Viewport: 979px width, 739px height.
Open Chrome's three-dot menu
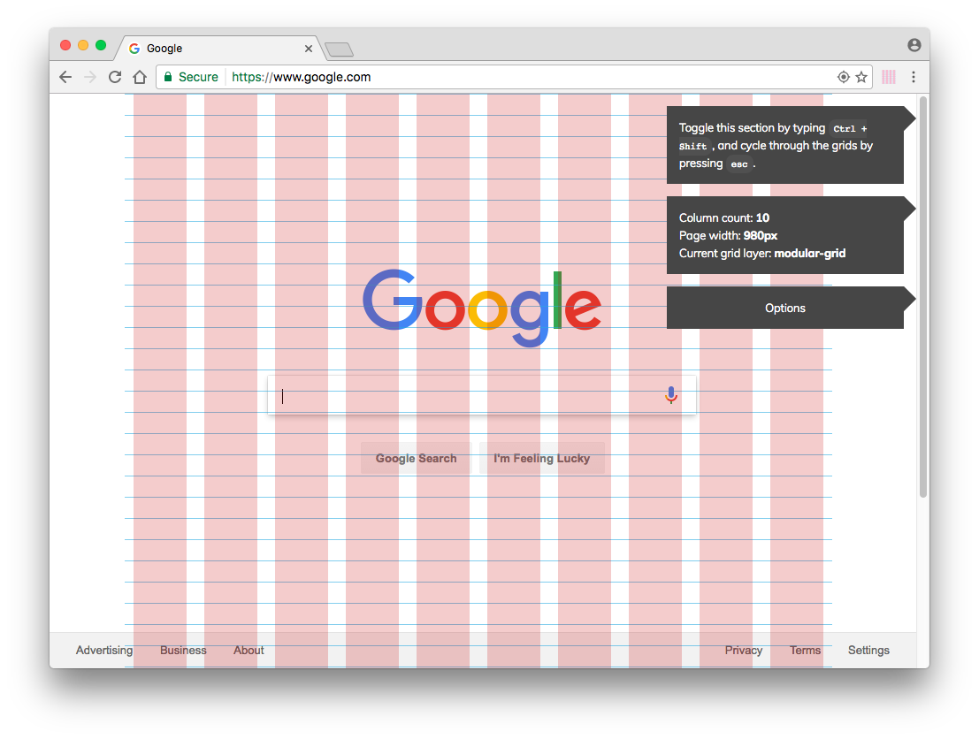coord(914,78)
